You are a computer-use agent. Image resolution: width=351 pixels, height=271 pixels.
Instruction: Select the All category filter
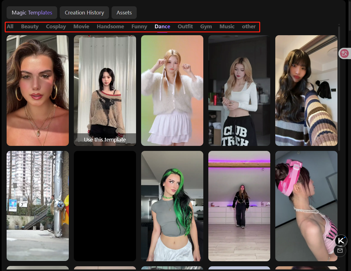(10, 26)
